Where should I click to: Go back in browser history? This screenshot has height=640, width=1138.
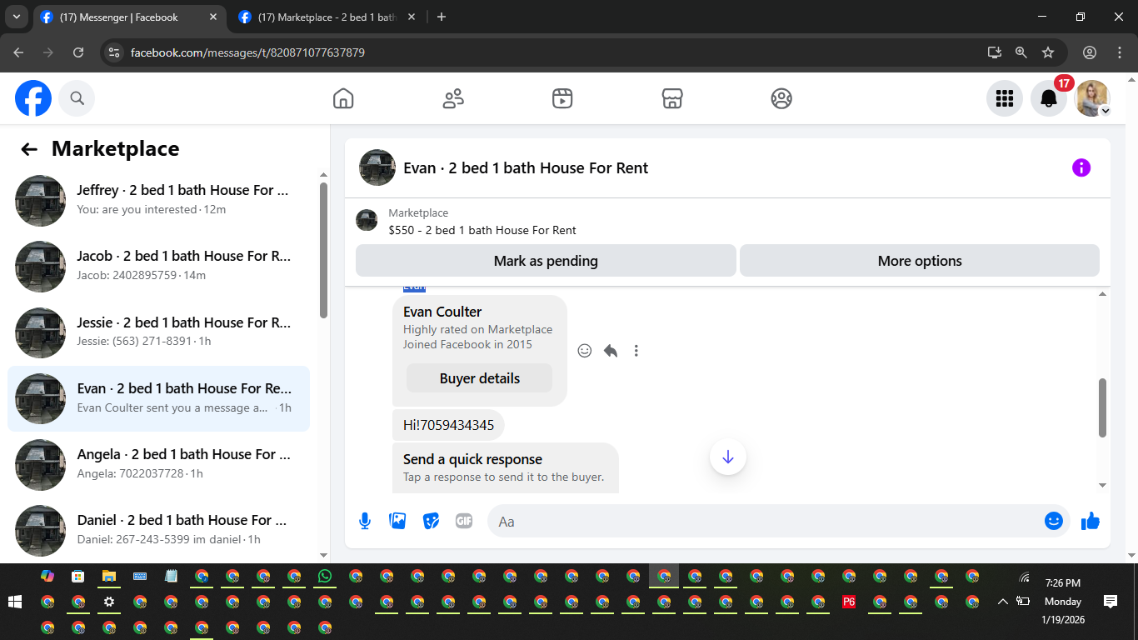(18, 52)
